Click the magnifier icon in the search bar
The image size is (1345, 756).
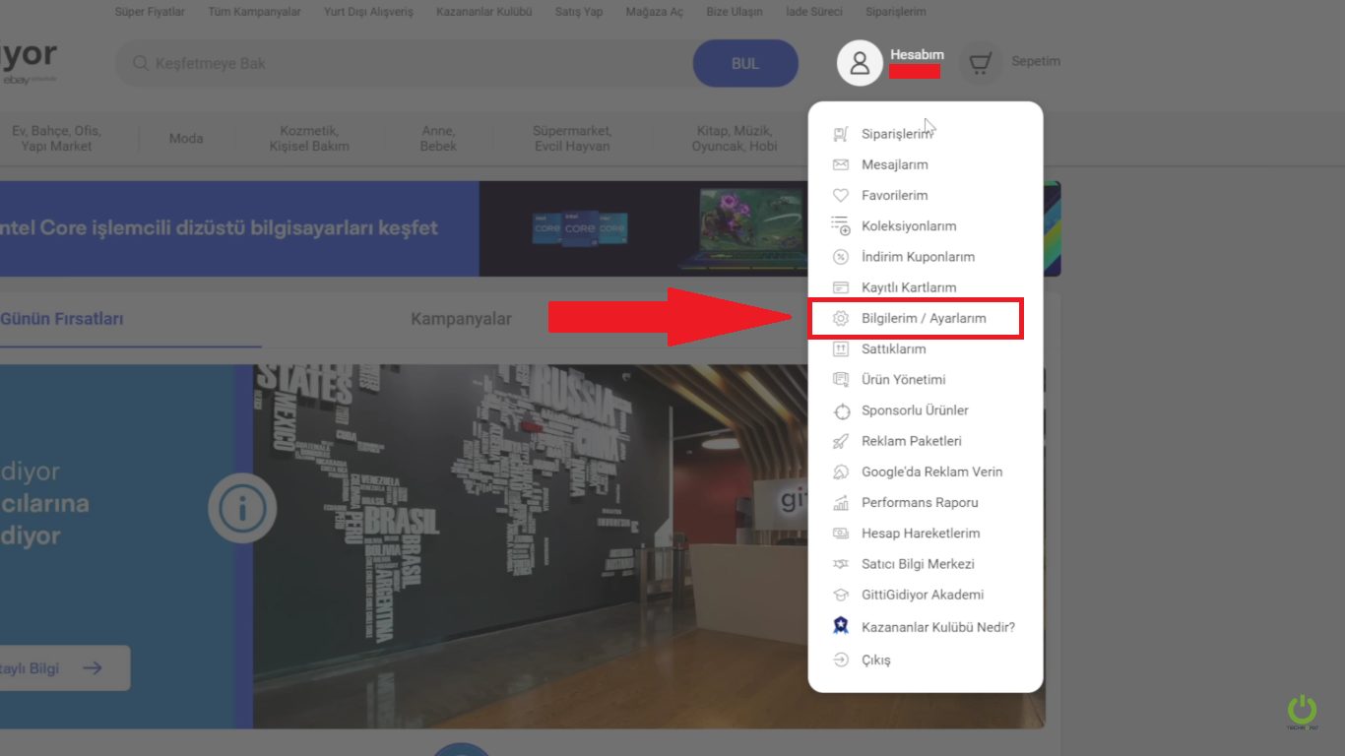(x=142, y=62)
